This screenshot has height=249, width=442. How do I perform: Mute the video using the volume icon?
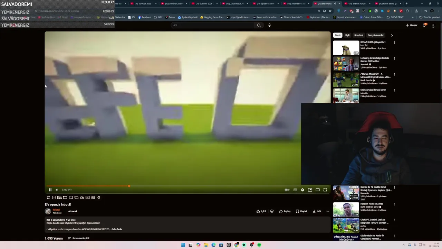pyautogui.click(x=57, y=190)
